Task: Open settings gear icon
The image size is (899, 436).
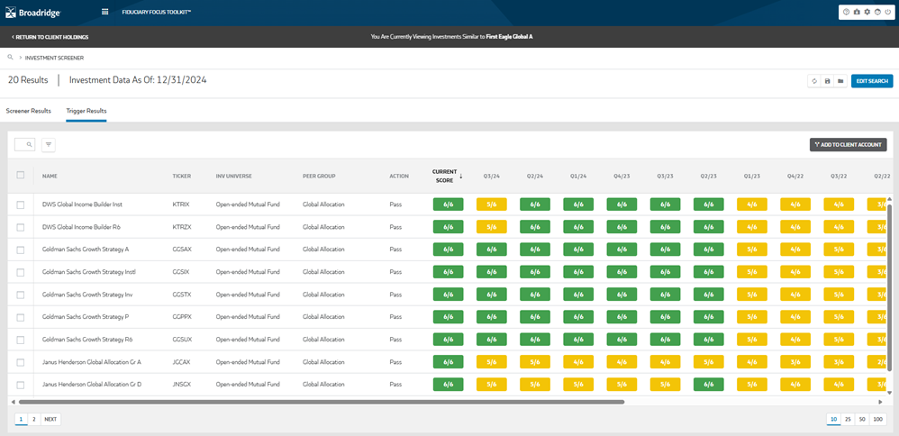Action: click(867, 12)
